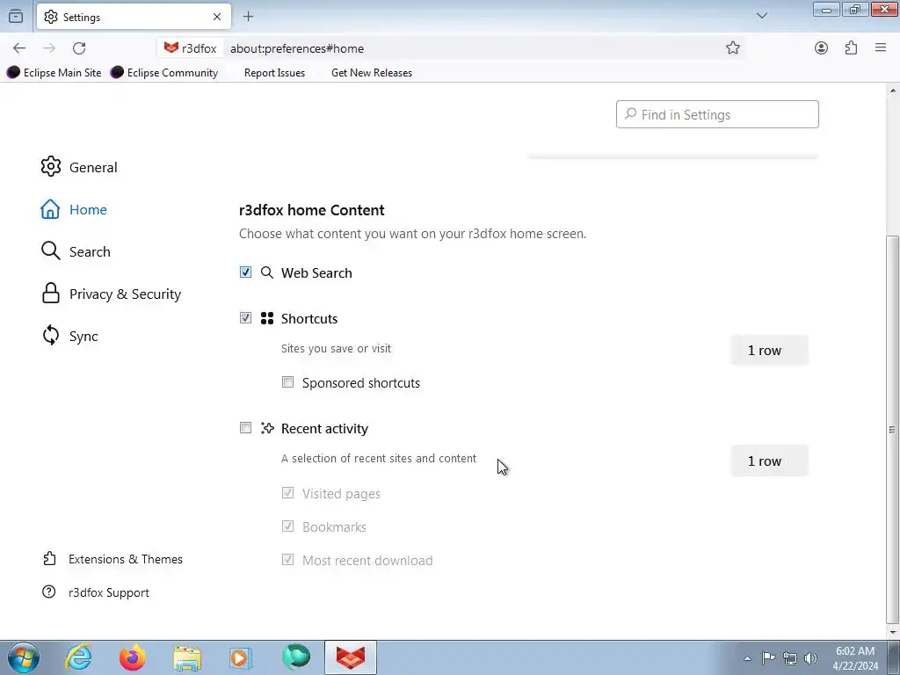Viewport: 900px width, 675px height.
Task: Select the Home settings category
Action: [x=74, y=209]
